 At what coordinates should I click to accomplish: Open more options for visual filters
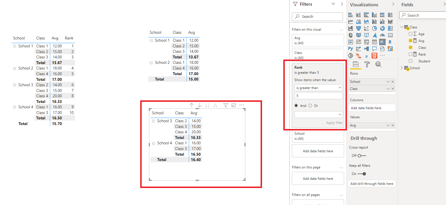click(341, 29)
